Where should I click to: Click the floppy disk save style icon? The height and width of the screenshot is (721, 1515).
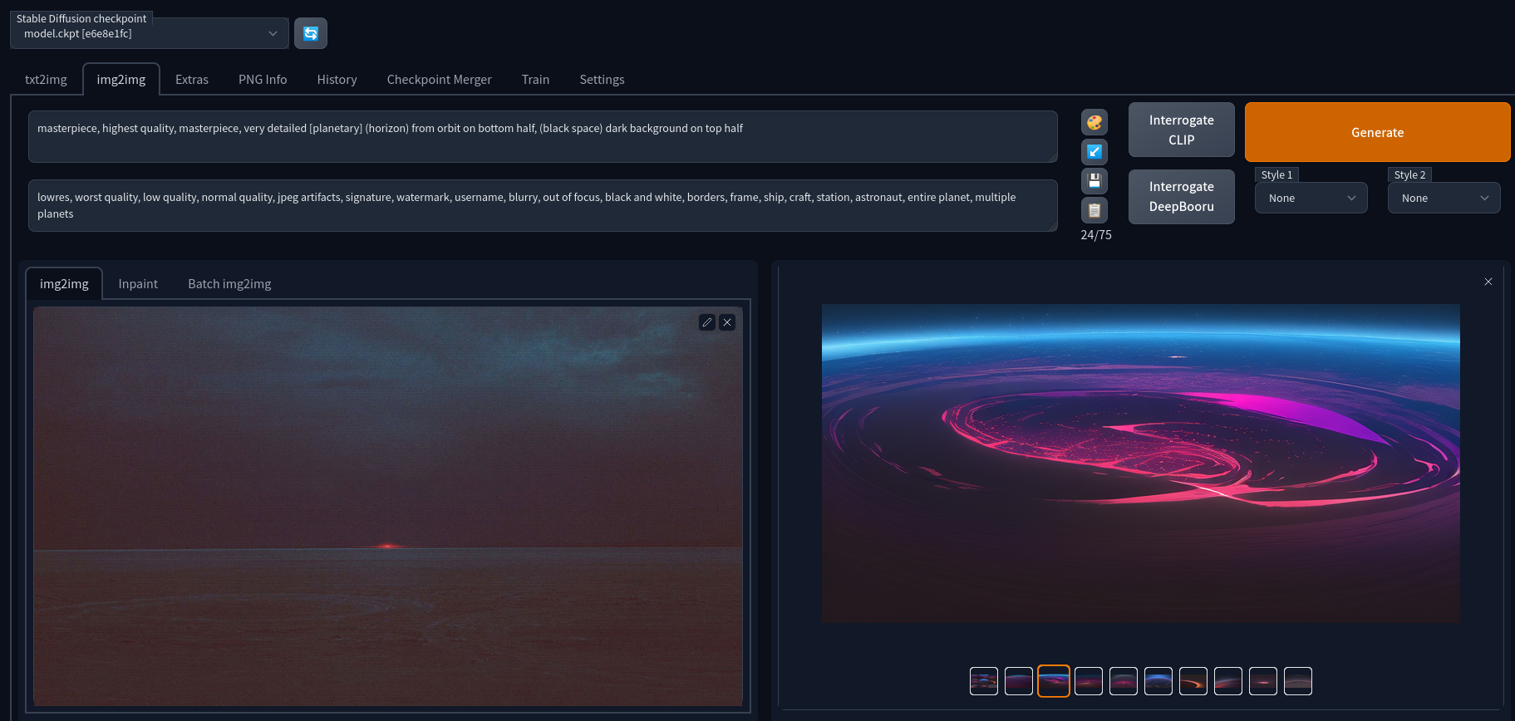point(1094,180)
